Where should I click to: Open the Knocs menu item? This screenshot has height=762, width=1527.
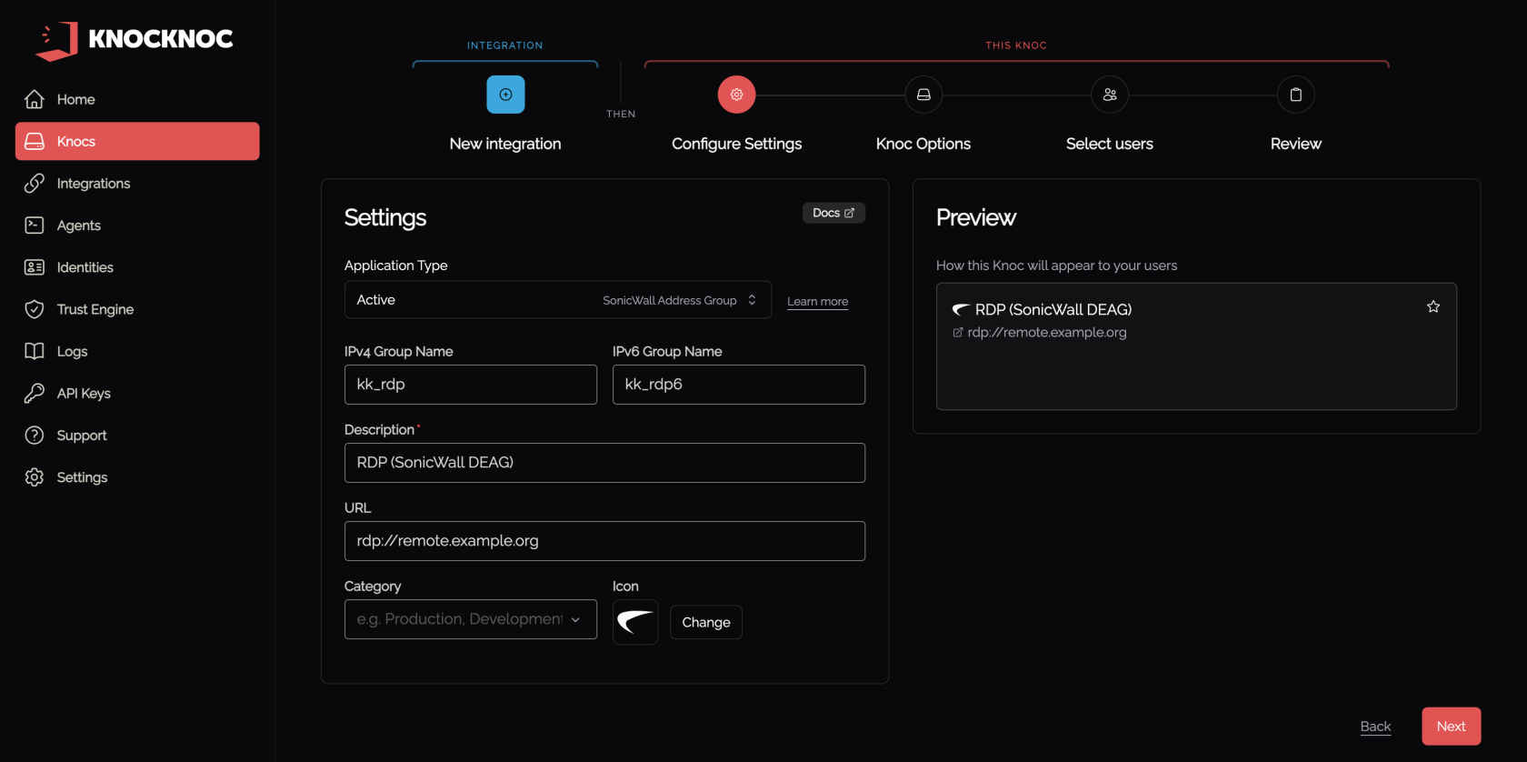pos(137,142)
